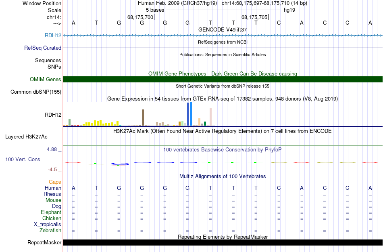Select the black RepeatMasker bar

[223, 242]
